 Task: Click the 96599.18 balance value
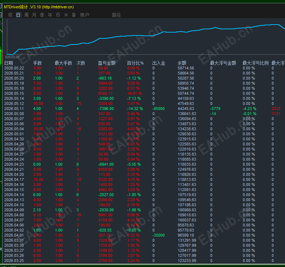186,235
